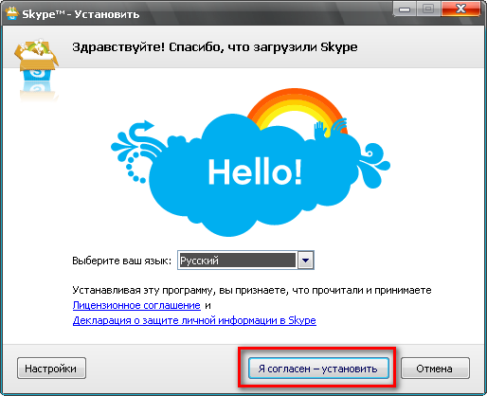
Task: Click the white Hello! text on the cloud
Action: click(255, 171)
